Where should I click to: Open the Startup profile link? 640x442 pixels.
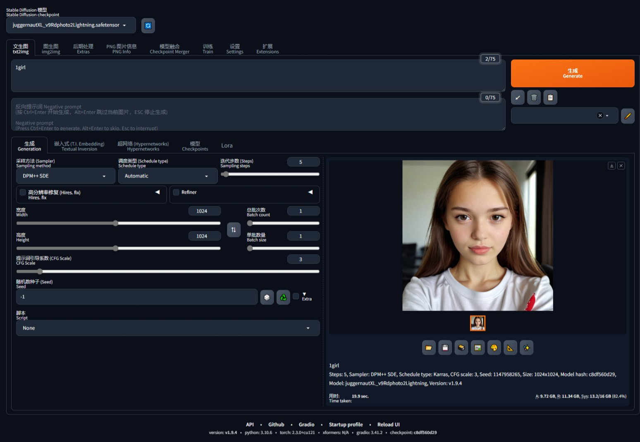(x=346, y=425)
